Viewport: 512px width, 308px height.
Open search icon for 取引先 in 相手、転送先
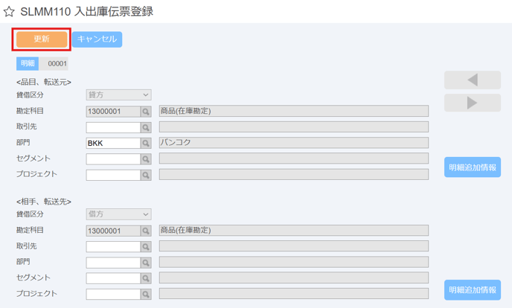click(x=146, y=247)
